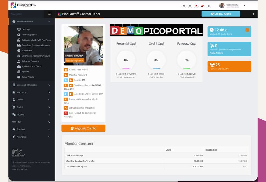This screenshot has width=266, height=182.
Task: Click the Speed Test gauge icon
Action: [19, 50]
